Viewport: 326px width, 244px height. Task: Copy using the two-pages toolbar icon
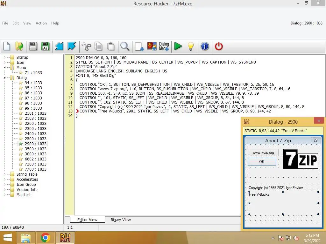click(98, 46)
